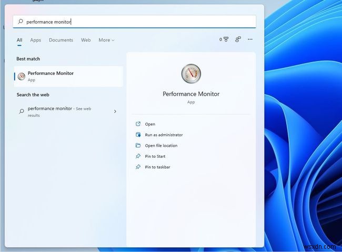This screenshot has width=342, height=252.
Task: Open performance monitor See web results
Action: pyautogui.click(x=68, y=112)
